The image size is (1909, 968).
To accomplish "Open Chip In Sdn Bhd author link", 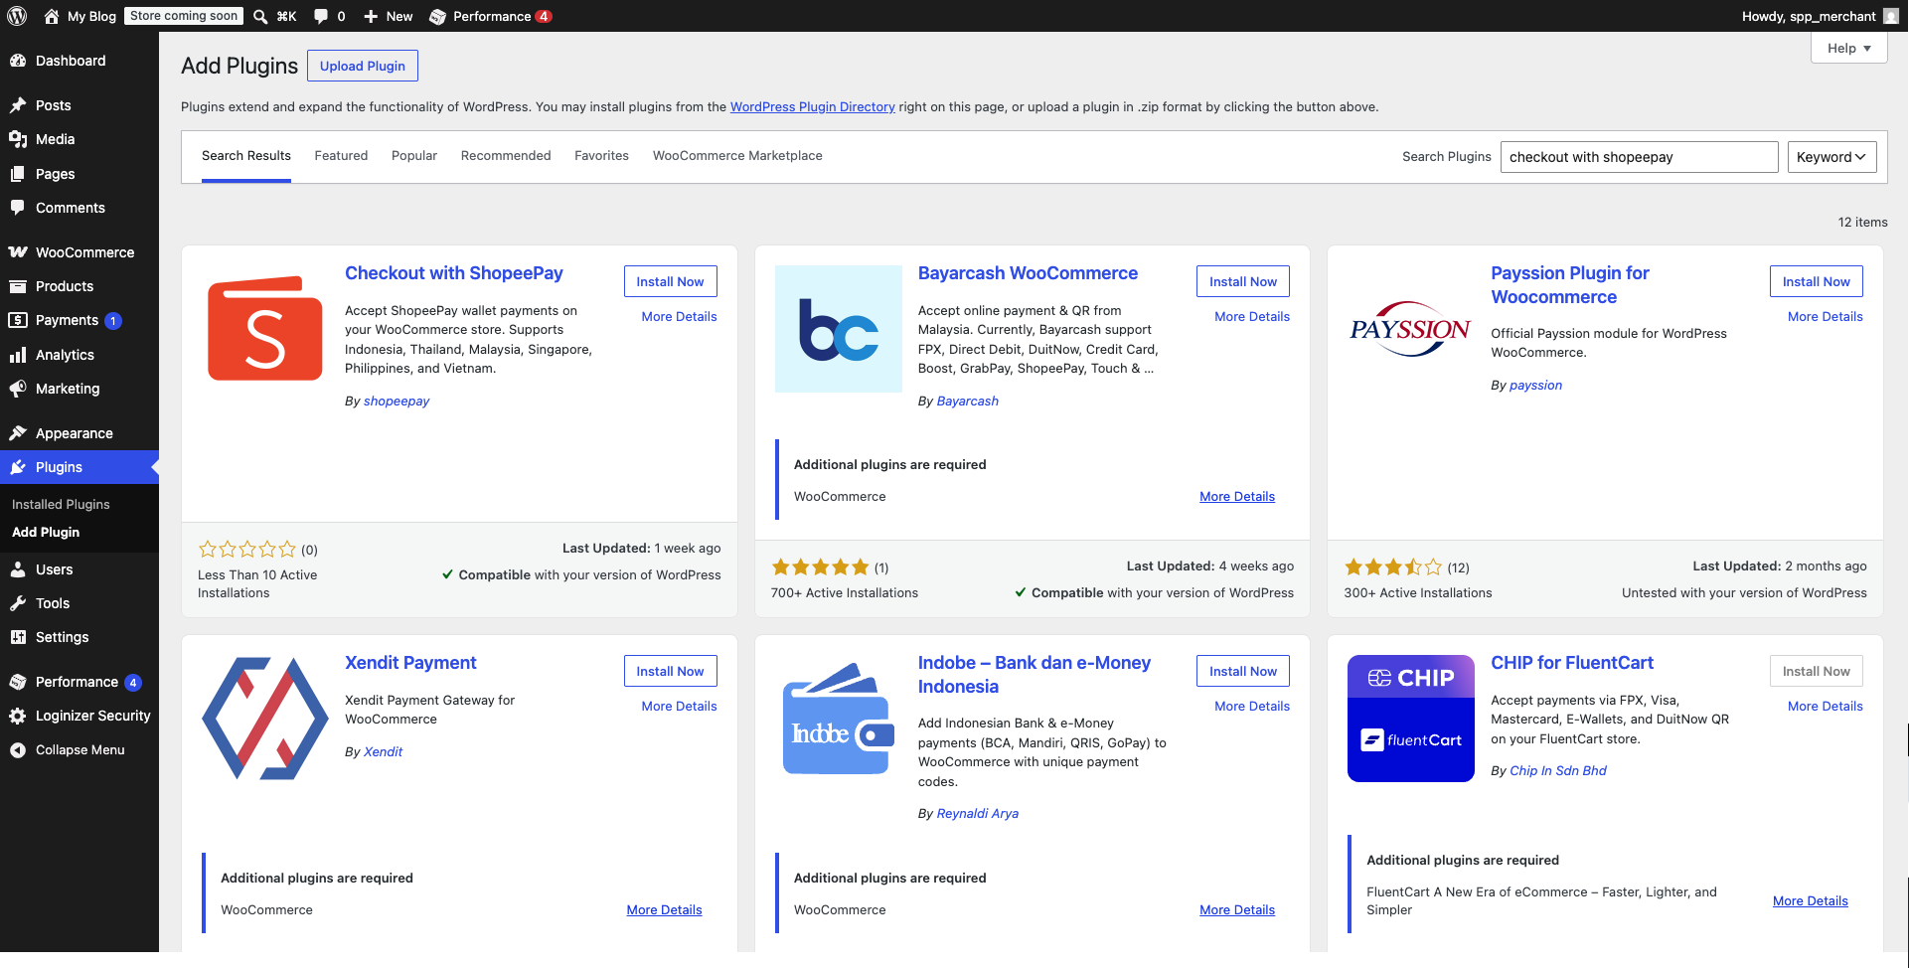I will (1558, 771).
